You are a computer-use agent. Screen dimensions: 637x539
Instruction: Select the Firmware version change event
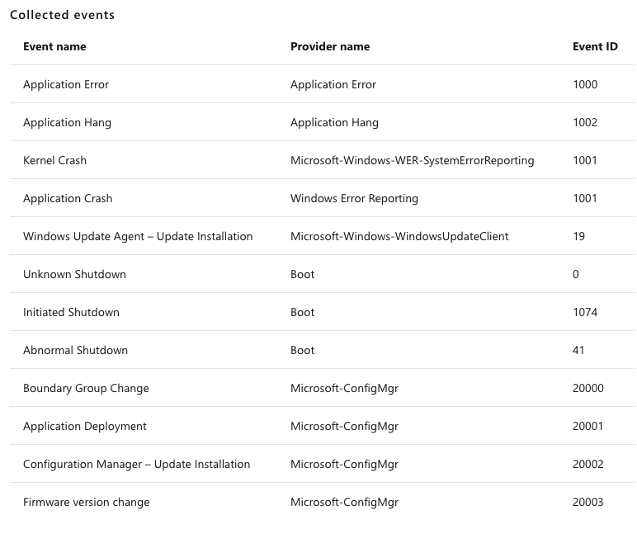[x=86, y=502]
